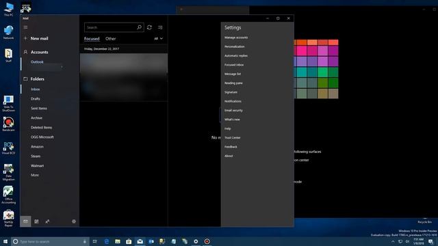
Task: Compose a New mail message
Action: [x=36, y=38]
